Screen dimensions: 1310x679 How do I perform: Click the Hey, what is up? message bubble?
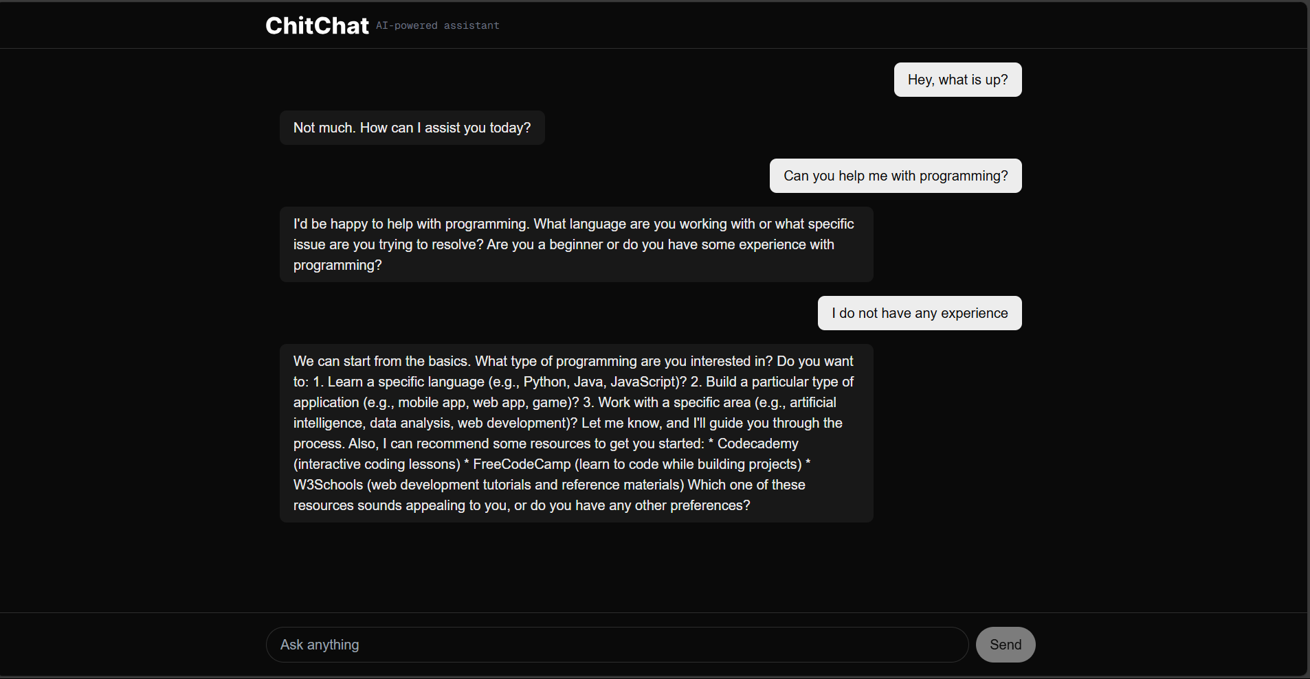coord(957,80)
